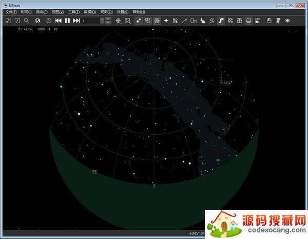
Task: Toggle constellation names icon
Action: pos(194,21)
